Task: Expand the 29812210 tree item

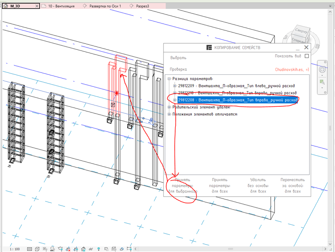Action: point(174,93)
